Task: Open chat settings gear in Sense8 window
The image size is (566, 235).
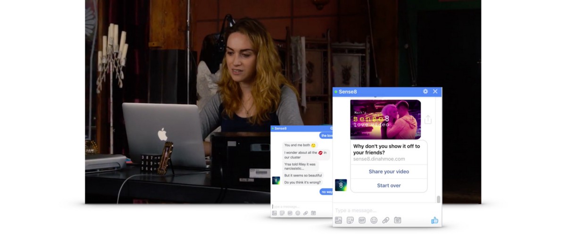Action: (425, 92)
